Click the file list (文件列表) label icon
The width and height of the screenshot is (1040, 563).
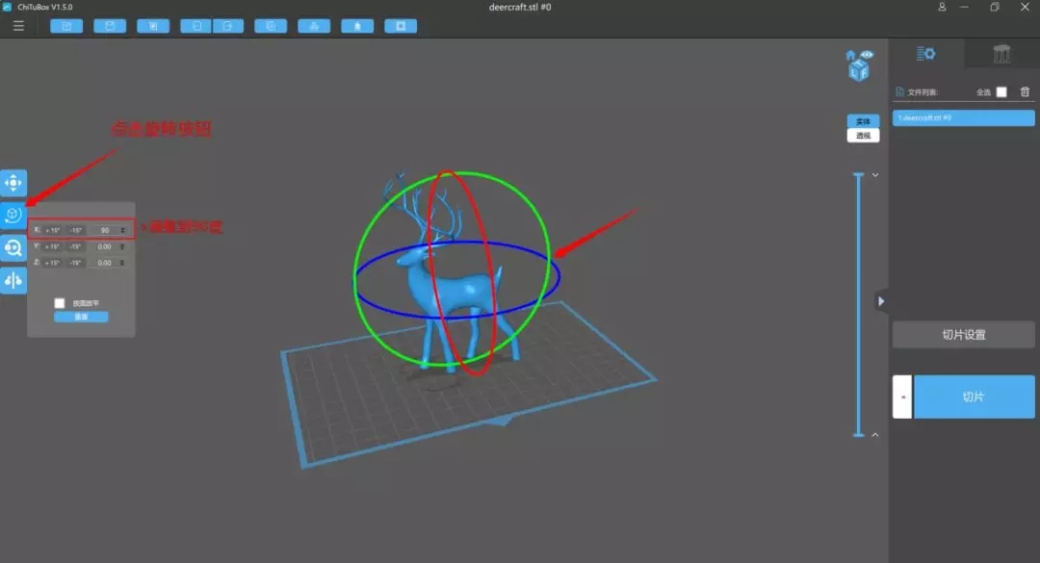coord(900,92)
